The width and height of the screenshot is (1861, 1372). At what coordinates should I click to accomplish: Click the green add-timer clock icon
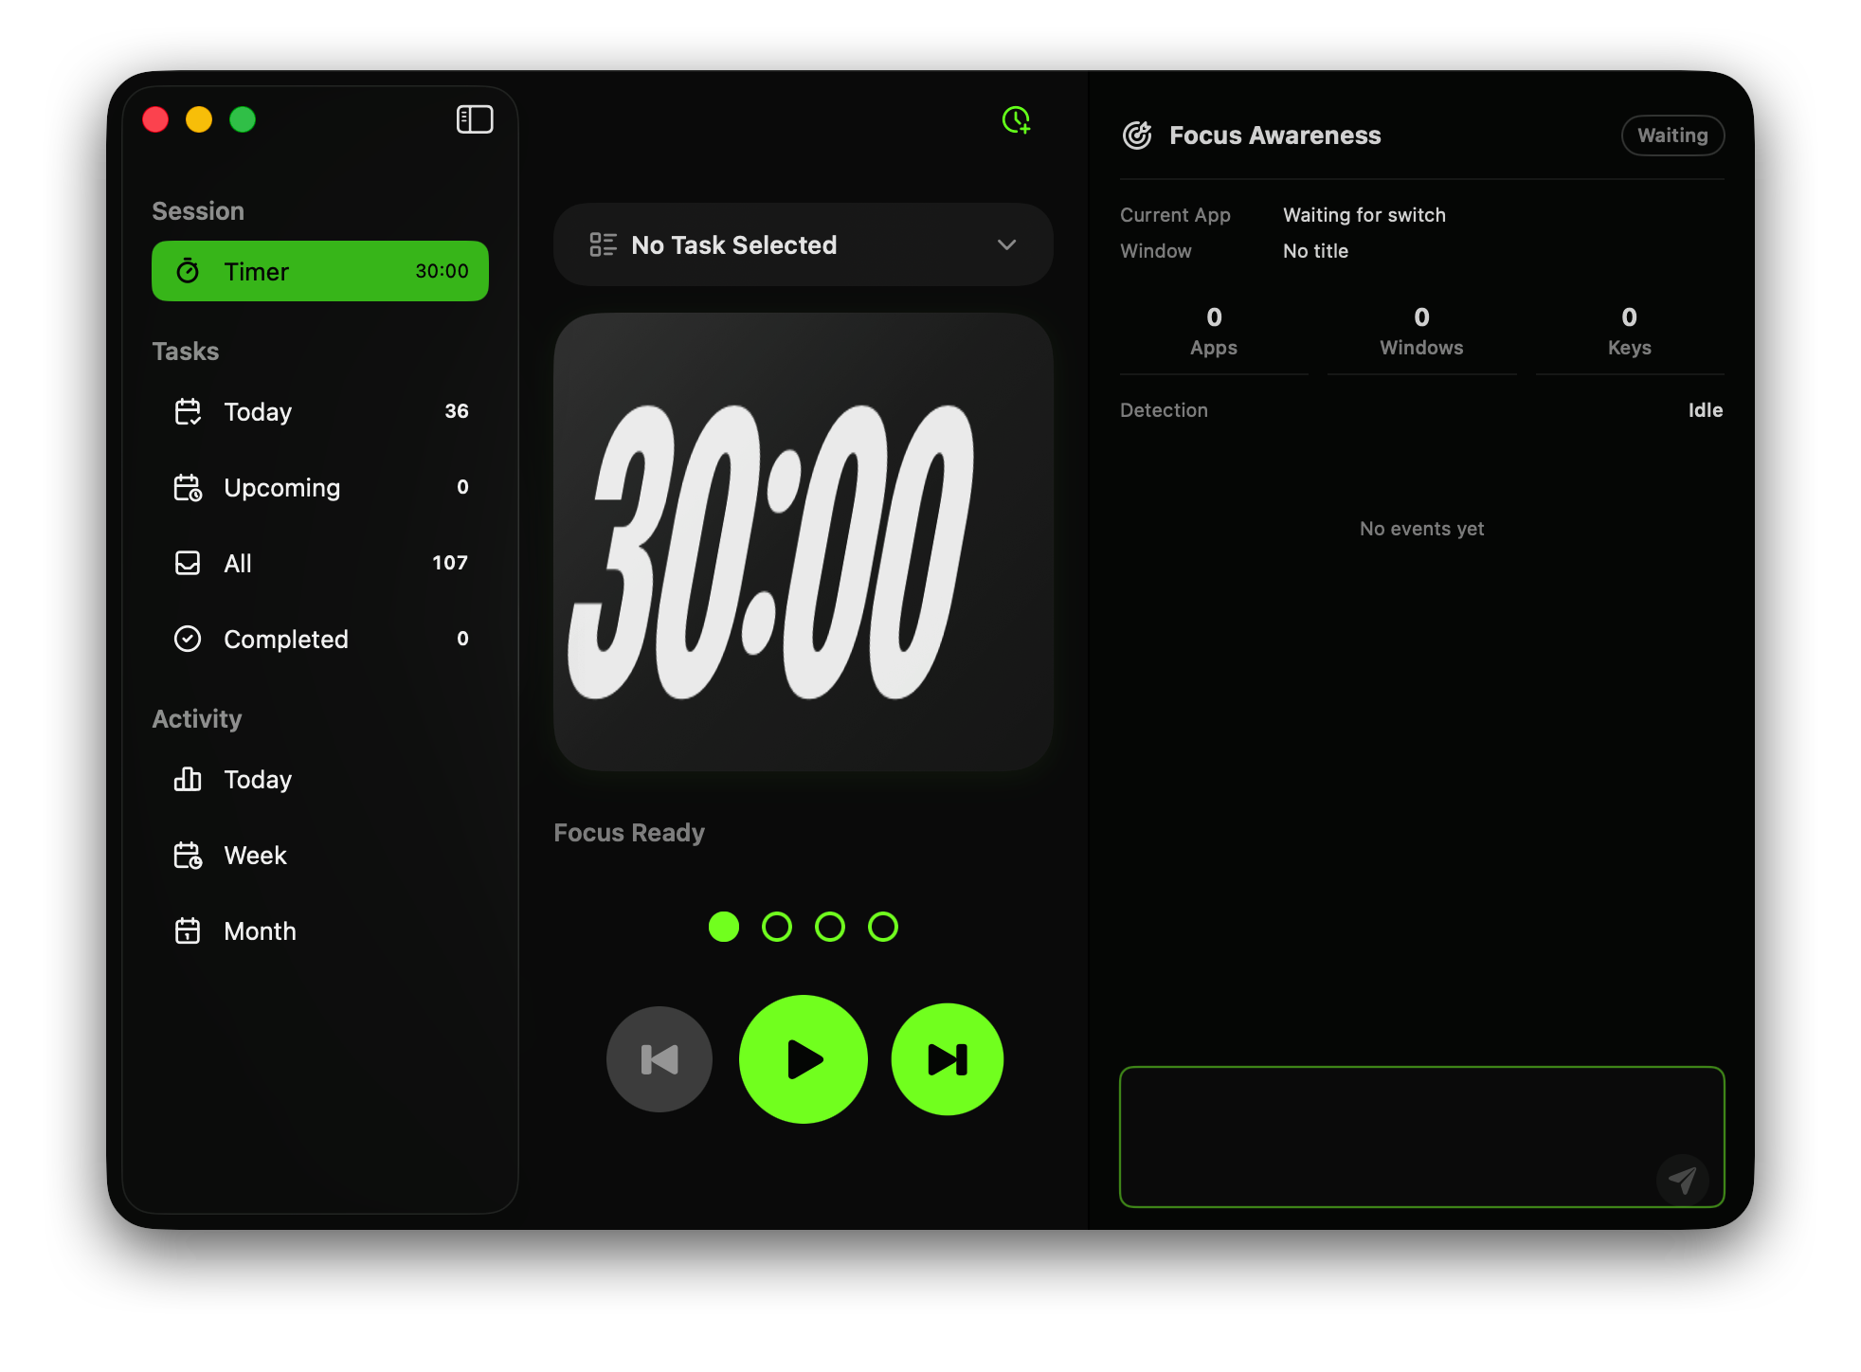tap(1016, 119)
